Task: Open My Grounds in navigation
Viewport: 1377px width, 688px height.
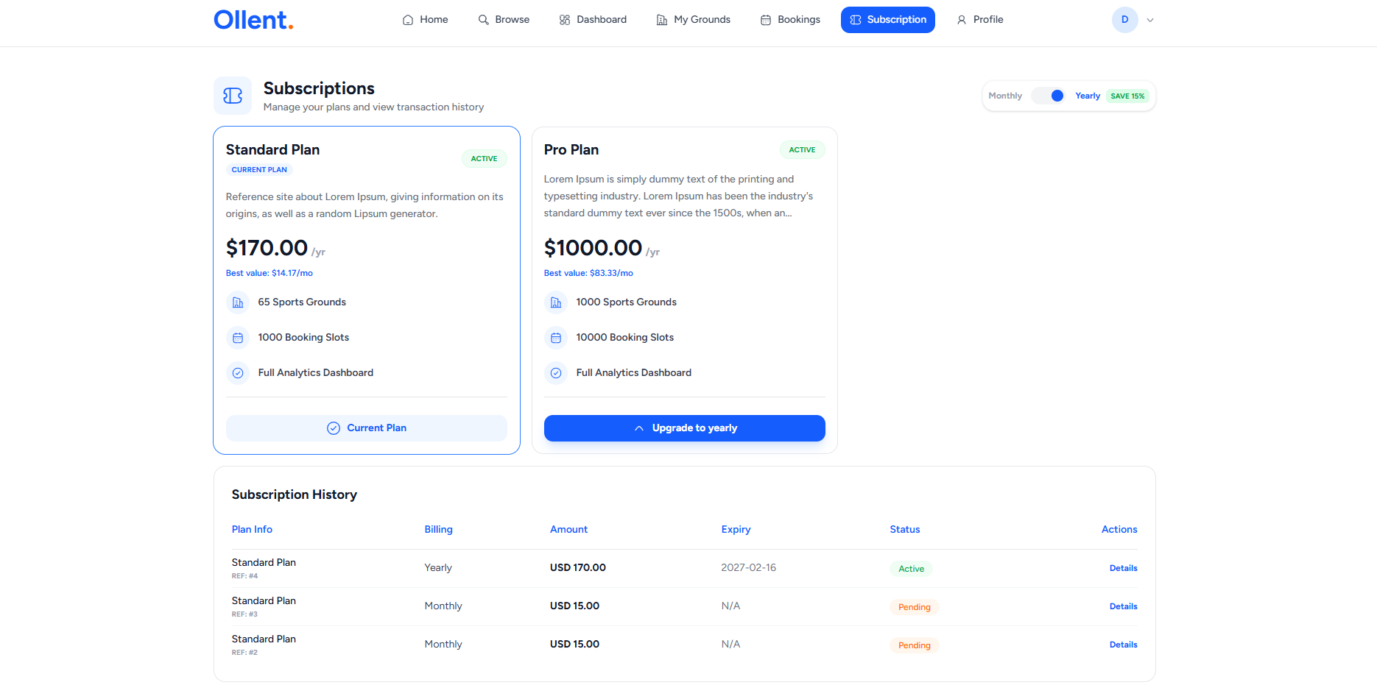Action: (693, 20)
